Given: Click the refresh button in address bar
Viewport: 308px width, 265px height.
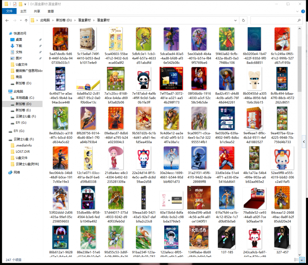Looking at the screenshot, I should click(243, 20).
